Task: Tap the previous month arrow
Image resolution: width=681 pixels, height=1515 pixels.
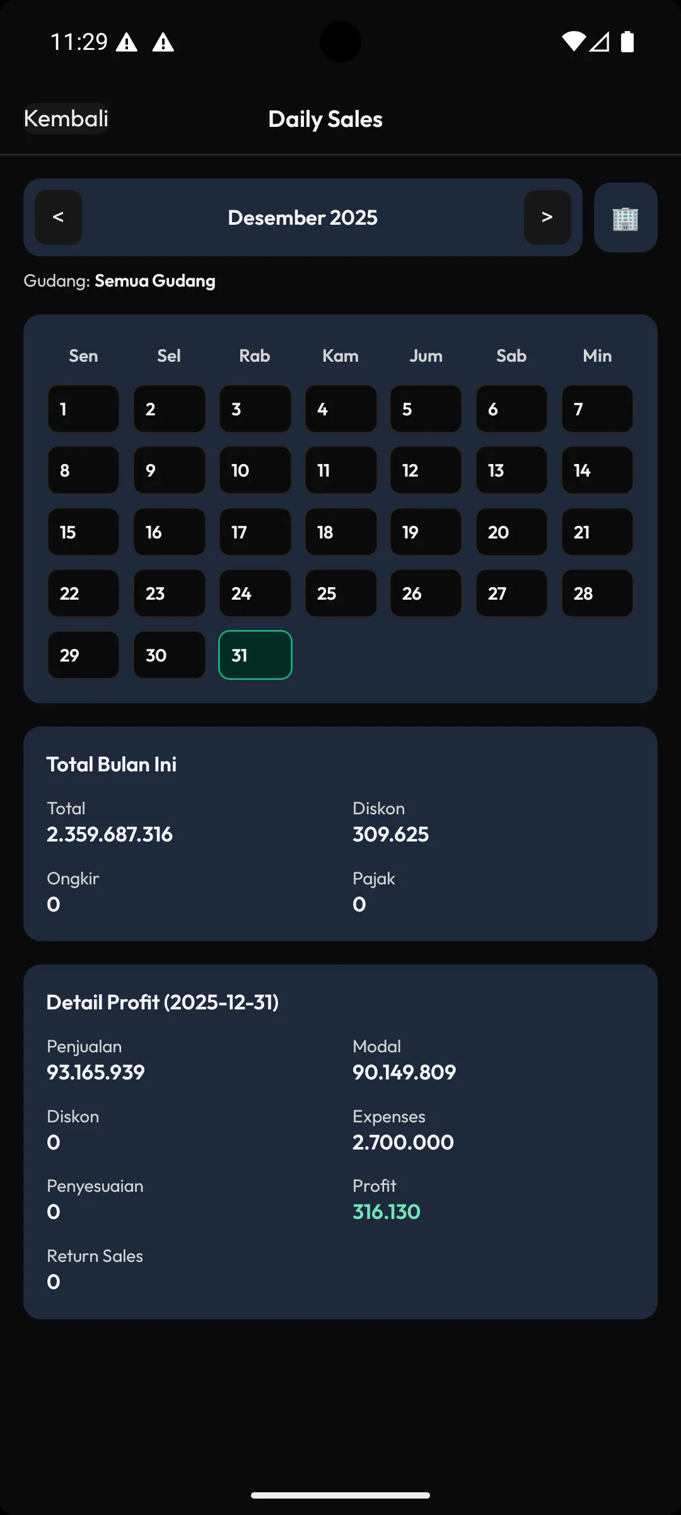Action: [57, 217]
